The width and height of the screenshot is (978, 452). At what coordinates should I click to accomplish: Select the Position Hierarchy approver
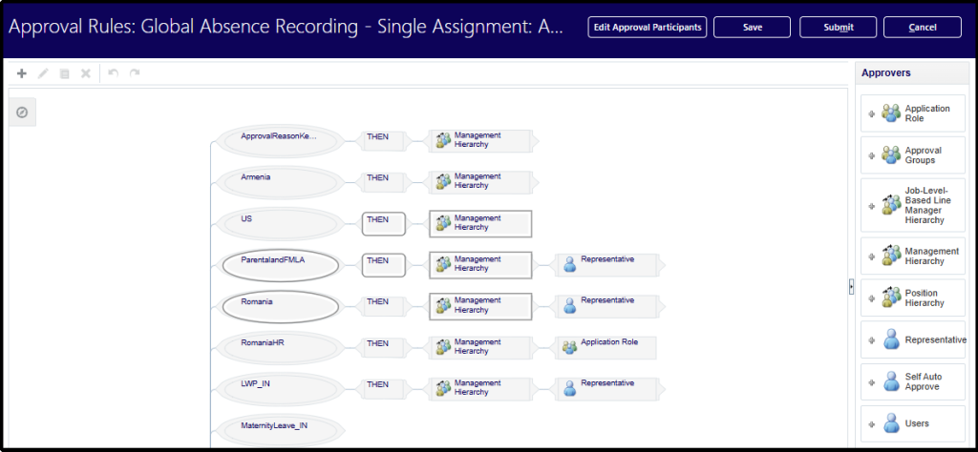click(x=913, y=298)
